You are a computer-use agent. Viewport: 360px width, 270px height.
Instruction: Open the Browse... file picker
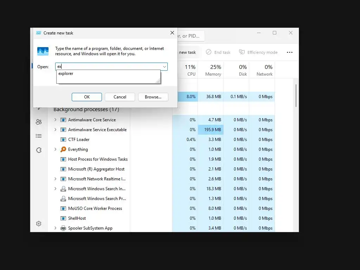point(153,97)
